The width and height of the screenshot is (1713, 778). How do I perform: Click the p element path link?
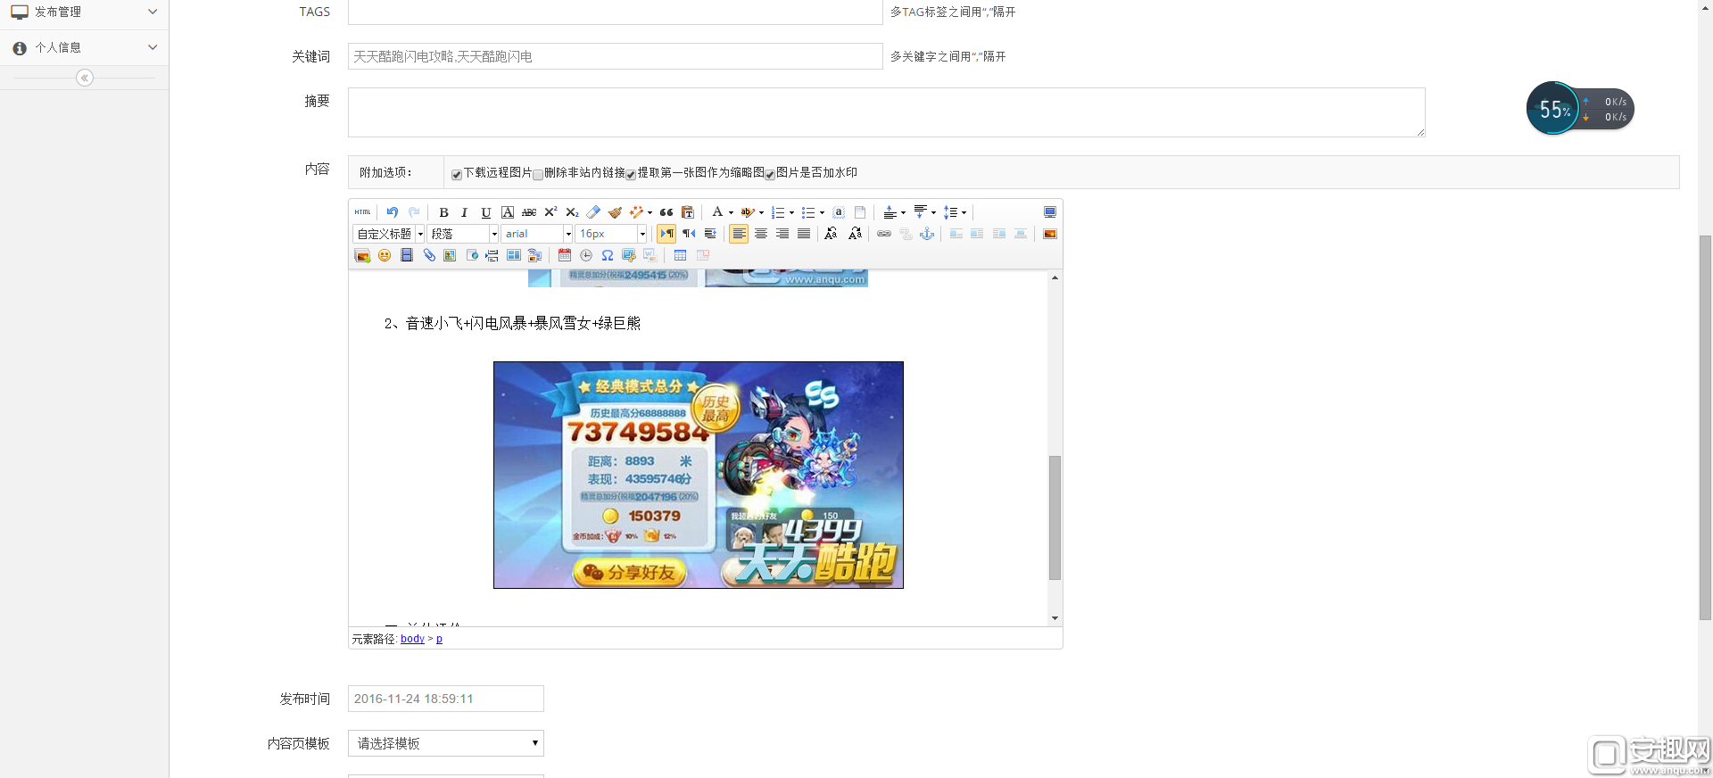[x=439, y=639]
